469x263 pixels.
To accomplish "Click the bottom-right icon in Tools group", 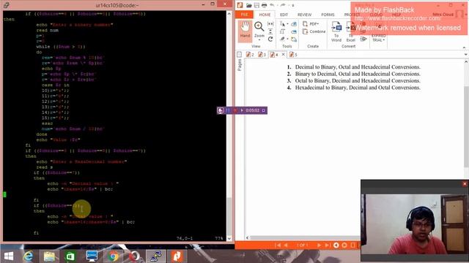I will (294, 39).
